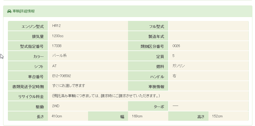Click the displacement value 1200cc

coord(58,36)
